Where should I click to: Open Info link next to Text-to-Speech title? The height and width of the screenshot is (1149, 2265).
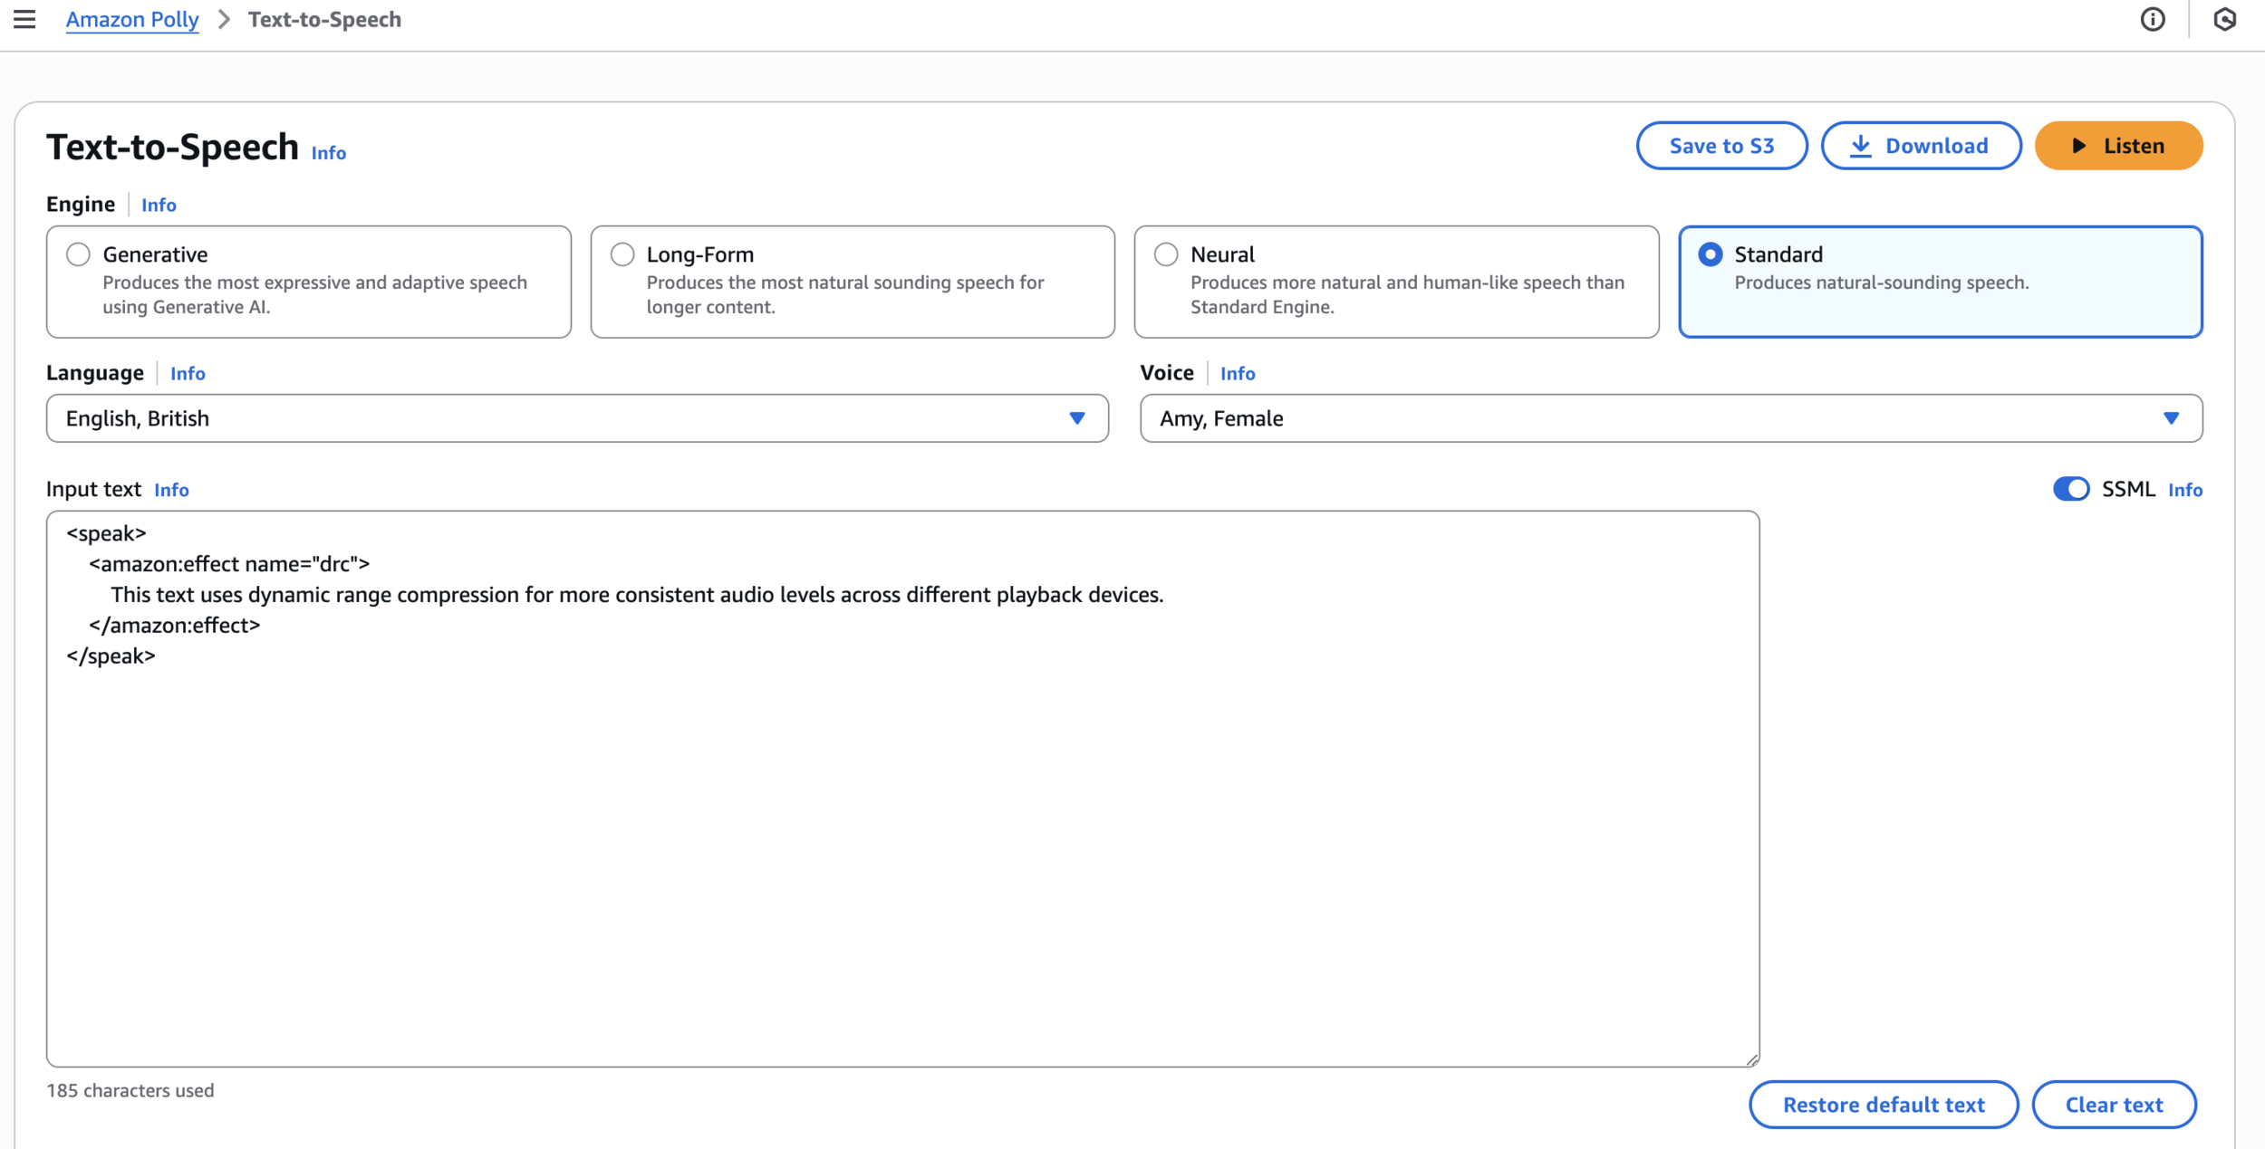pos(328,153)
